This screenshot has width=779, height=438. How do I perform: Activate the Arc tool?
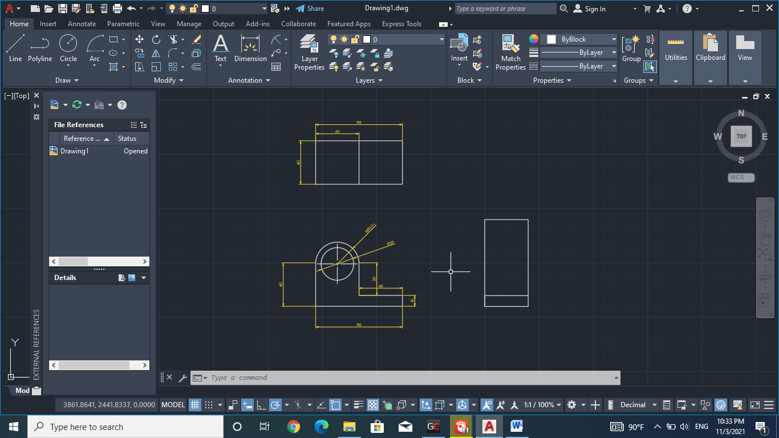click(x=95, y=48)
